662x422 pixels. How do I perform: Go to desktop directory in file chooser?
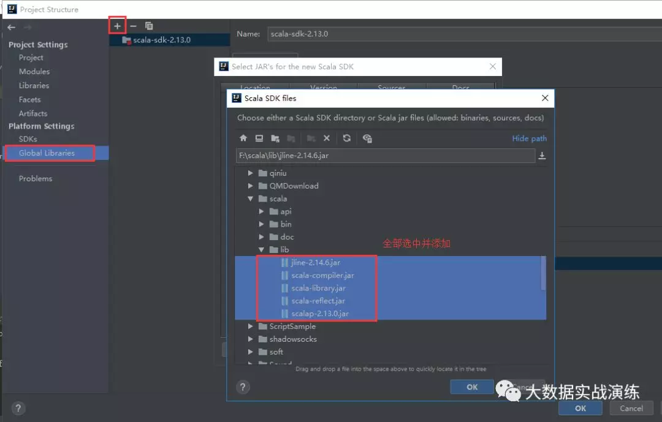(x=259, y=138)
